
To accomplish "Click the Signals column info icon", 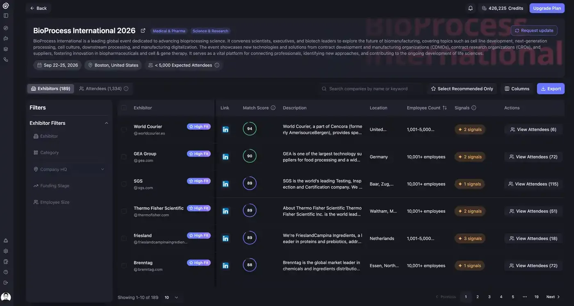I will coord(474,108).
